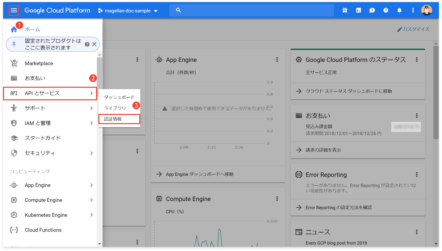The image size is (442, 251).
Task: Select ダッシュボード from the API submenu
Action: [x=119, y=97]
